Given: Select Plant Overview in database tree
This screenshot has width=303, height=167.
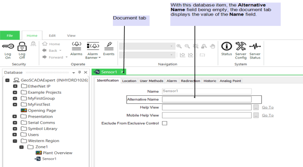Looking at the screenshot, I should [57, 153].
